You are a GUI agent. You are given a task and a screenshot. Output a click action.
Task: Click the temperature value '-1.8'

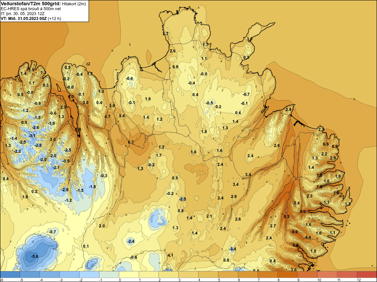coord(92,187)
